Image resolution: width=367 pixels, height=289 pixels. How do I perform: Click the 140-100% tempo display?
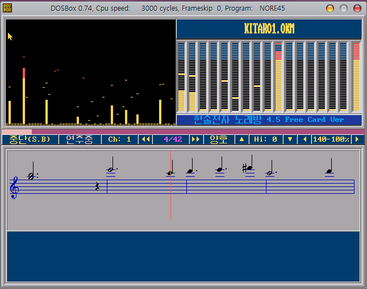click(331, 139)
